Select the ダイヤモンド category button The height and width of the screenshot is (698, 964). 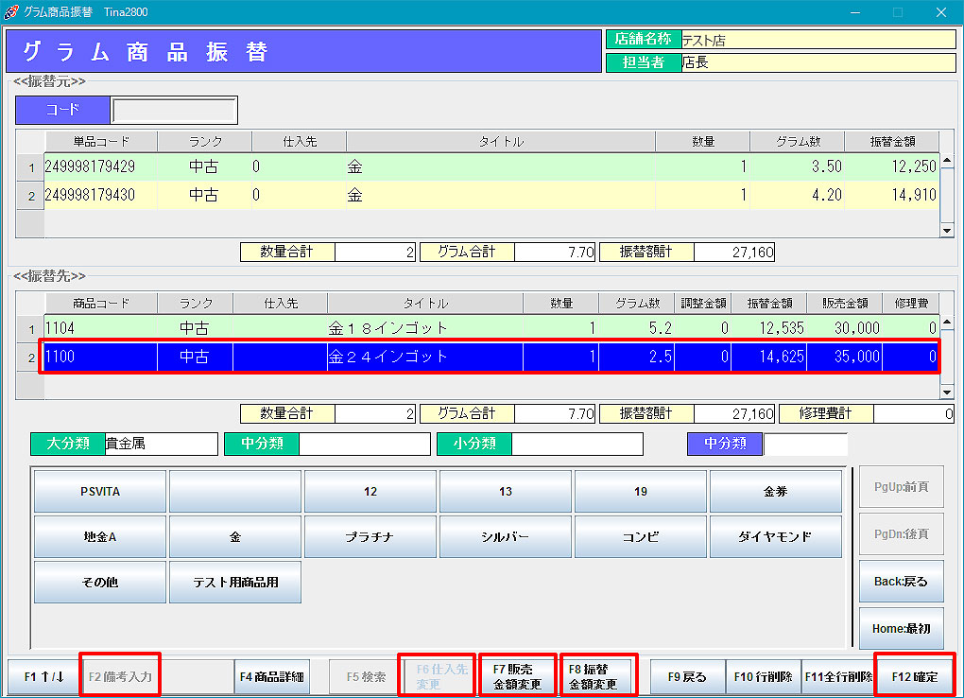(775, 536)
